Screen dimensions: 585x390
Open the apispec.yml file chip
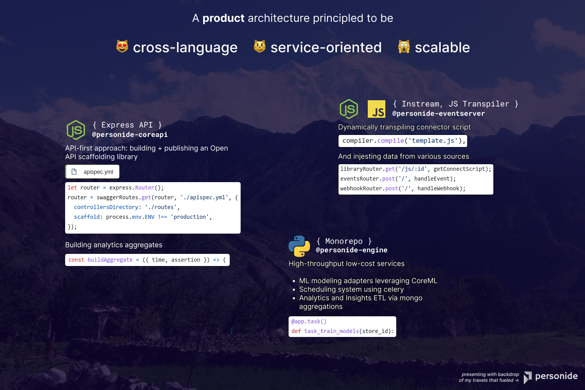[92, 172]
